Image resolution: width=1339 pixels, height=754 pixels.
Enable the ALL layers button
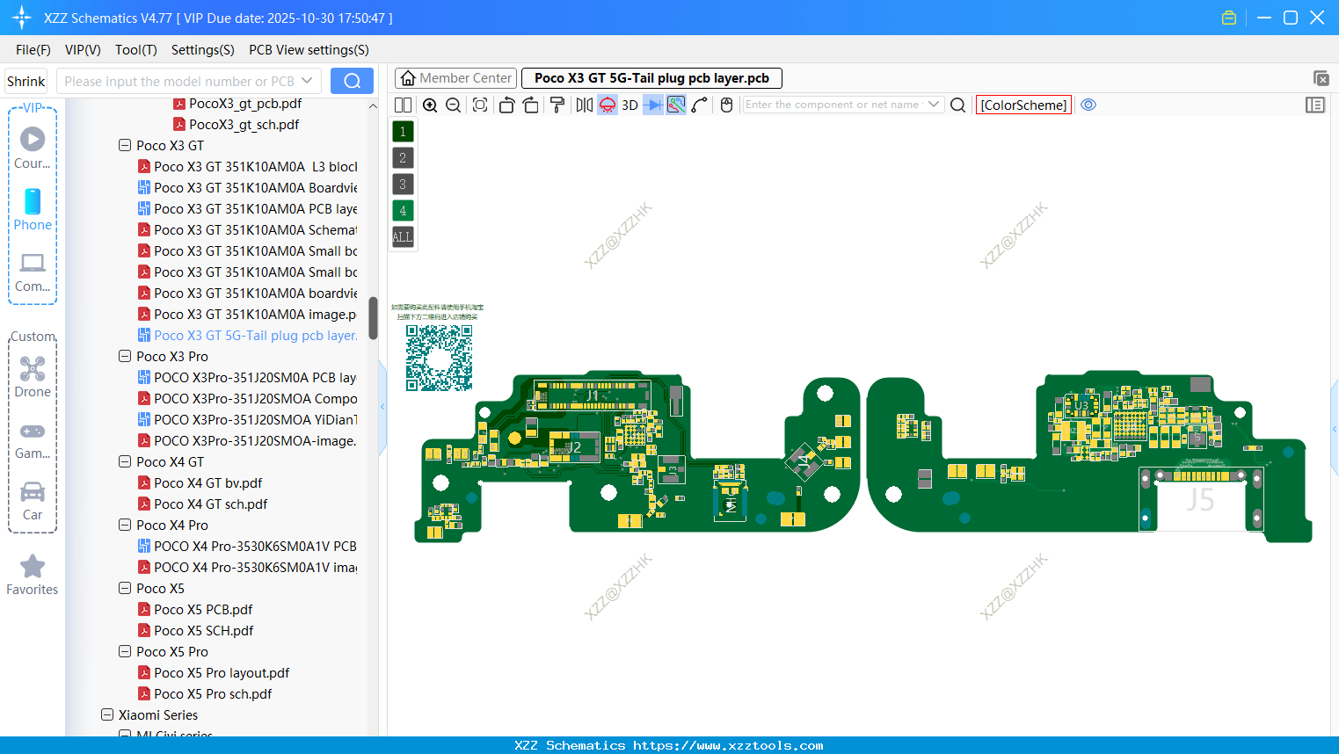403,236
